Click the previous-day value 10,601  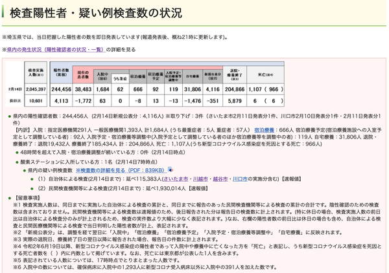36,101
